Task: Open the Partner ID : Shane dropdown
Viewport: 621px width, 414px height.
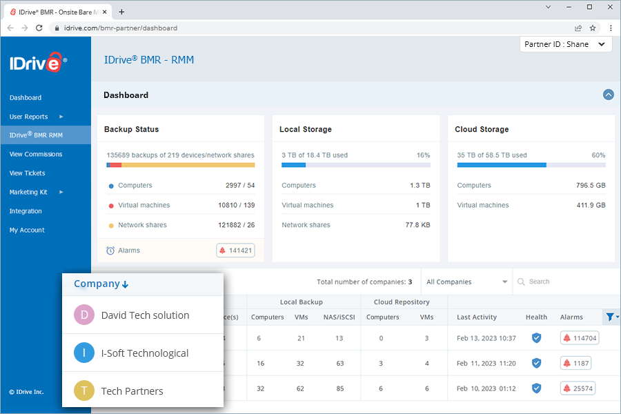Action: click(566, 44)
